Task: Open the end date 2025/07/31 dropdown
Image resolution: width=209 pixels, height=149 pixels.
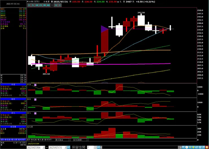Action: pyautogui.click(x=66, y=147)
